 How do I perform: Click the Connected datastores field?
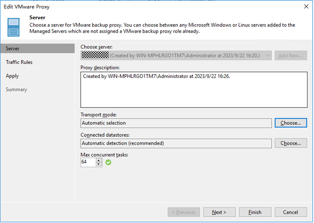pos(176,144)
